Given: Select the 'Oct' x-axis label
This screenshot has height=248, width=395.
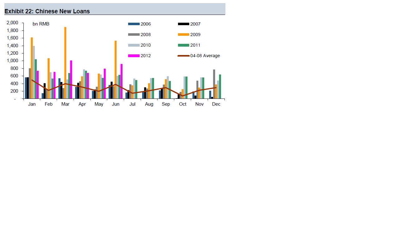Looking at the screenshot, I should [x=183, y=104].
